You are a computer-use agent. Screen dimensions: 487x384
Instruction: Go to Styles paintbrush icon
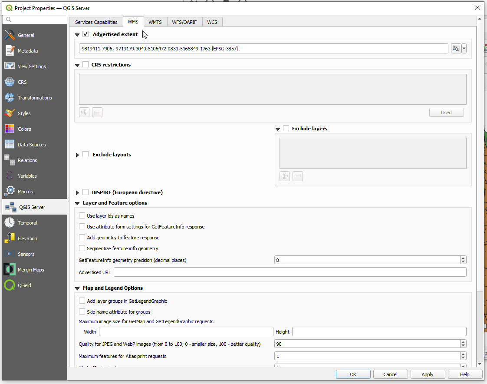[10, 113]
